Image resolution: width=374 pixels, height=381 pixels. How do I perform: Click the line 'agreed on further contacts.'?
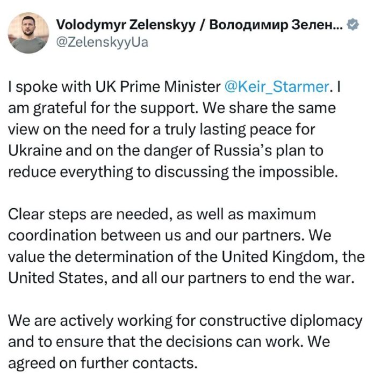pos(102,363)
